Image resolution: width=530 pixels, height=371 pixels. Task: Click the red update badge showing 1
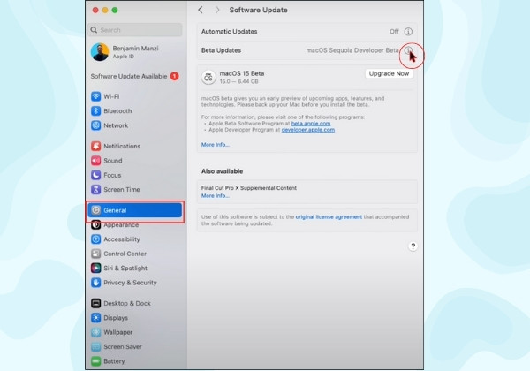coord(174,76)
